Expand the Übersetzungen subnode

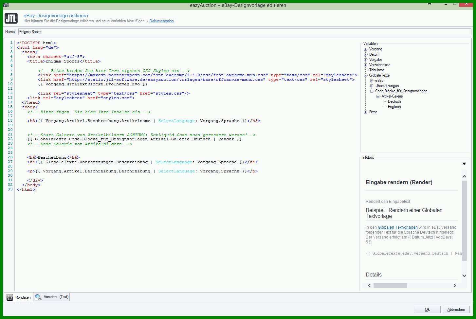[x=372, y=86]
